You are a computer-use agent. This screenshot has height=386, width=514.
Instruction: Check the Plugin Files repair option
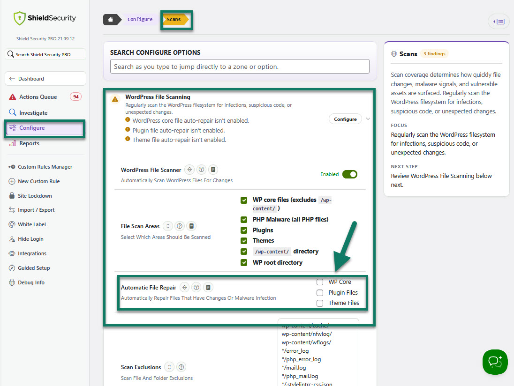[320, 293]
